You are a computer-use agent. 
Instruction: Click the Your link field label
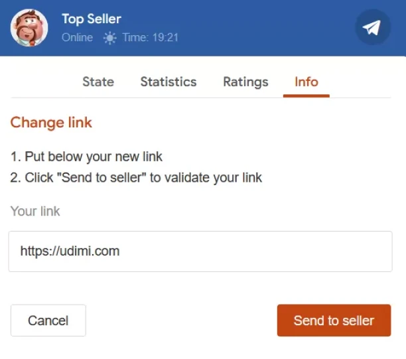(35, 211)
